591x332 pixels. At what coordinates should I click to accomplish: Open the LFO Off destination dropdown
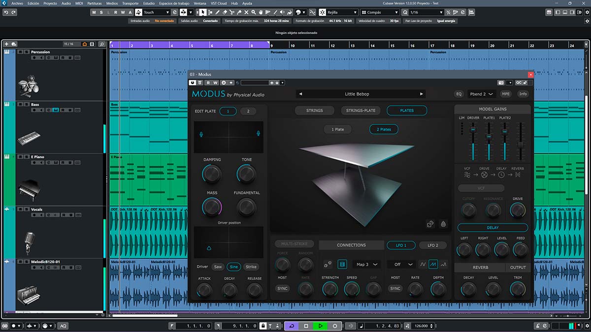pos(401,265)
